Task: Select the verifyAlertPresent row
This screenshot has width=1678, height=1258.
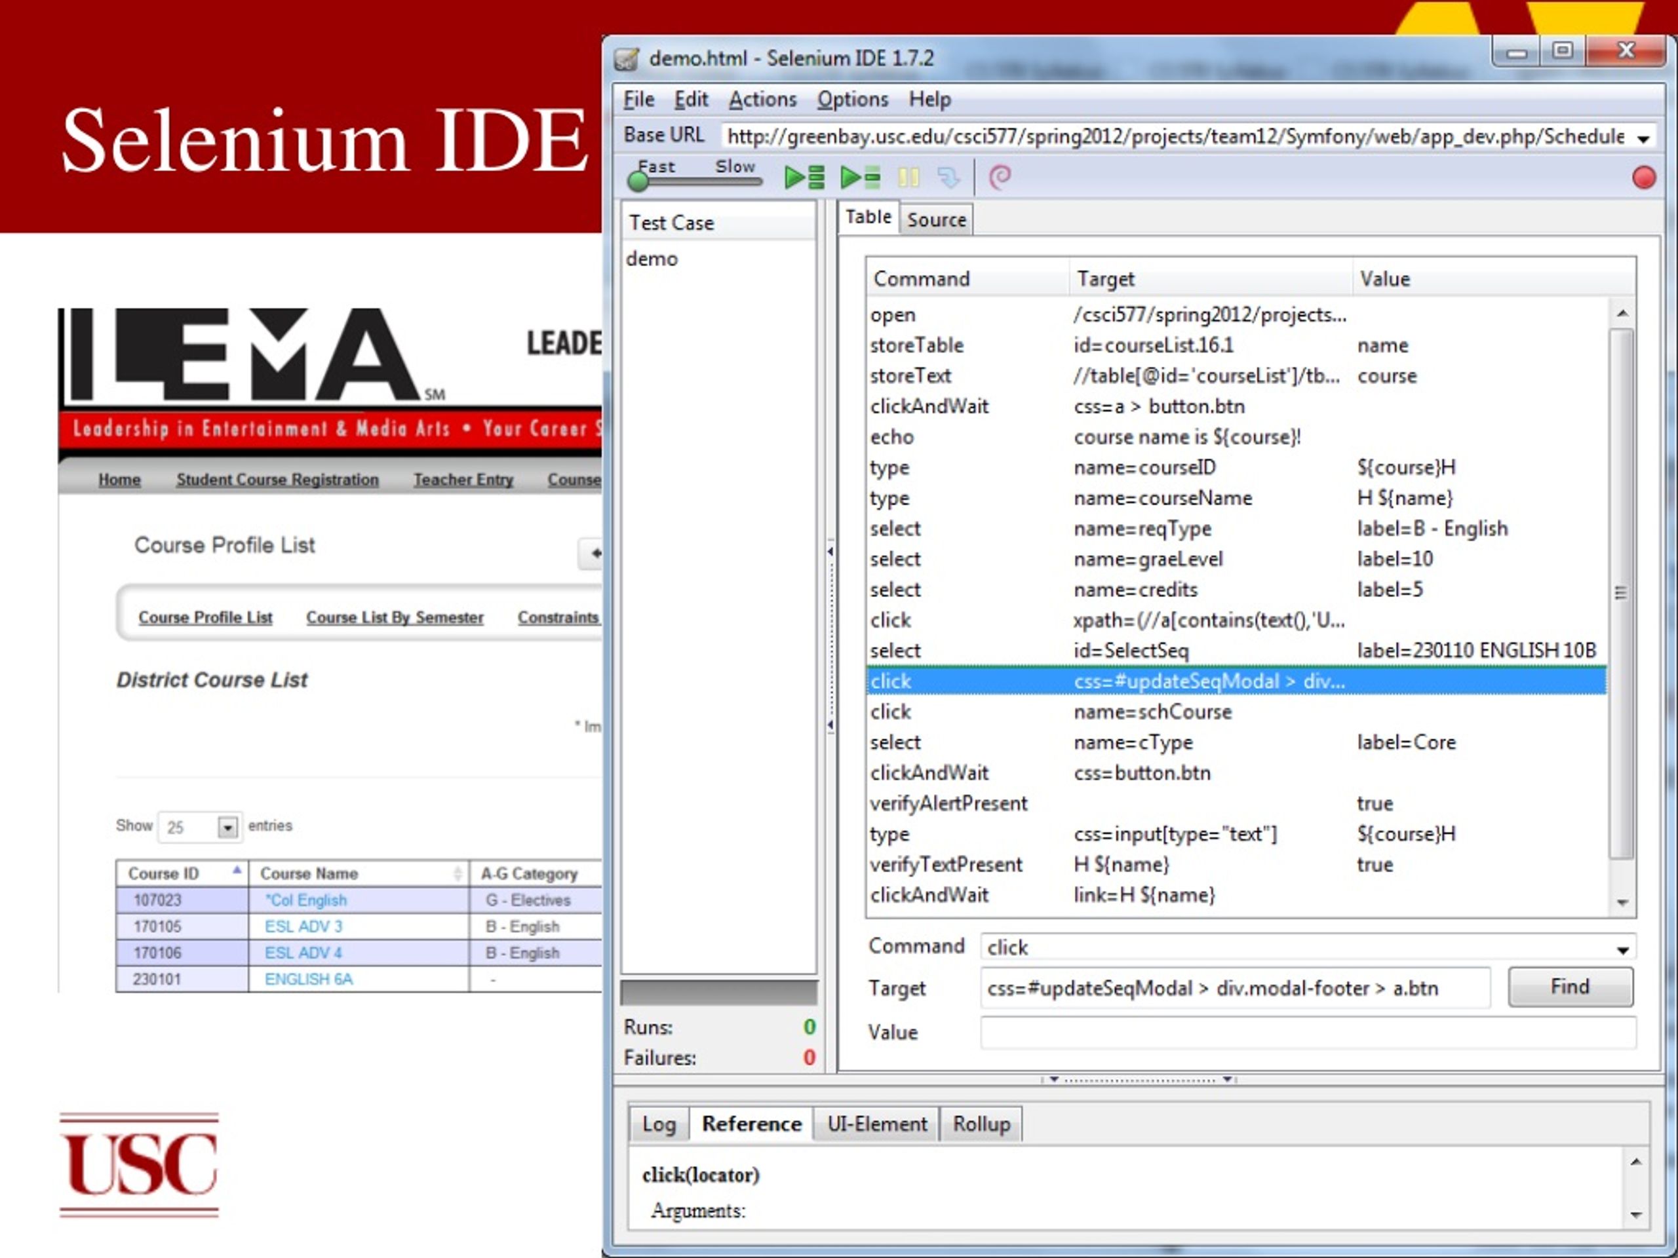Action: tap(1236, 804)
